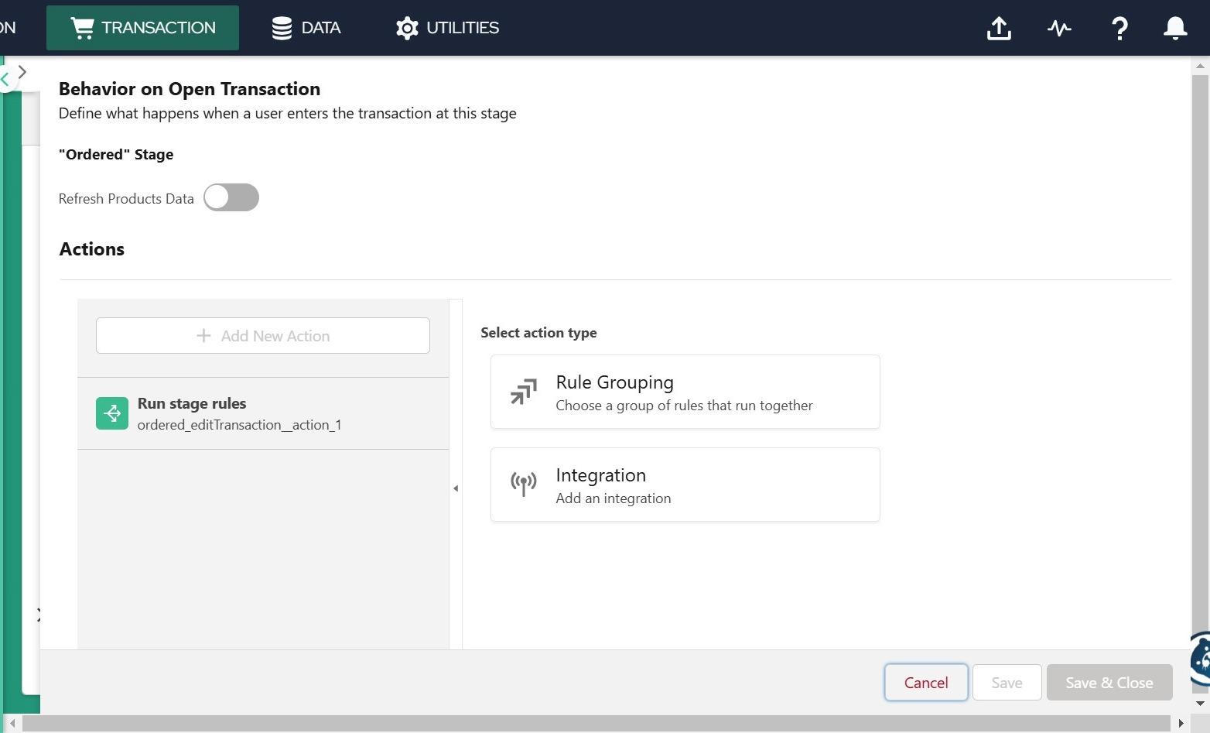The width and height of the screenshot is (1210, 733).
Task: Open help via question mark icon
Action: click(1119, 28)
